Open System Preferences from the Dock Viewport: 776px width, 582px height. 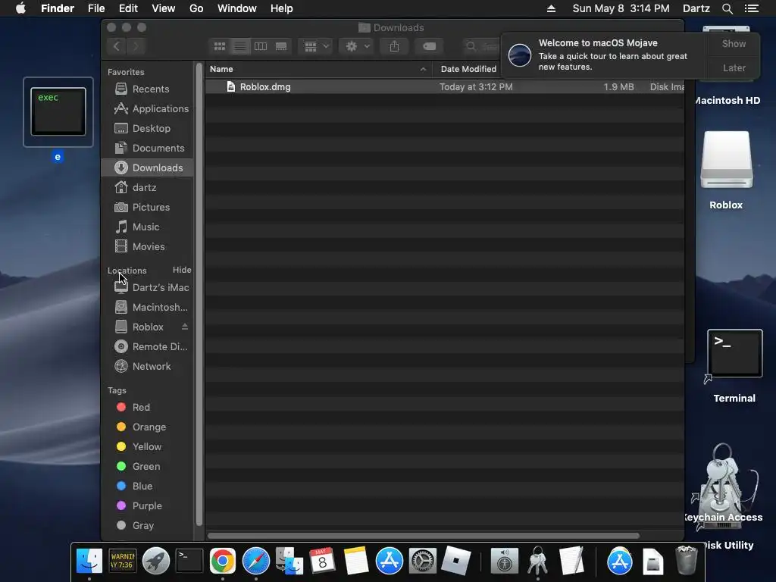(422, 561)
